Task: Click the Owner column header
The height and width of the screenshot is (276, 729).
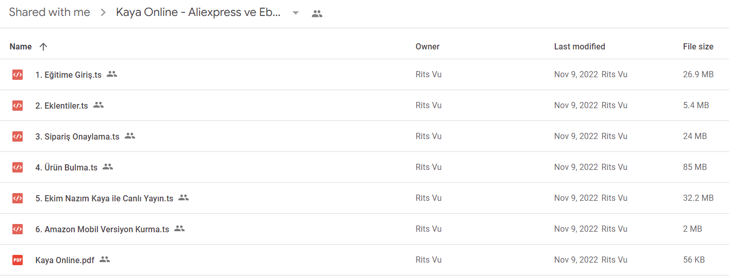Action: click(427, 46)
